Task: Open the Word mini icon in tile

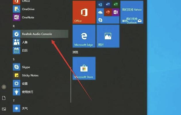Action: click(108, 4)
